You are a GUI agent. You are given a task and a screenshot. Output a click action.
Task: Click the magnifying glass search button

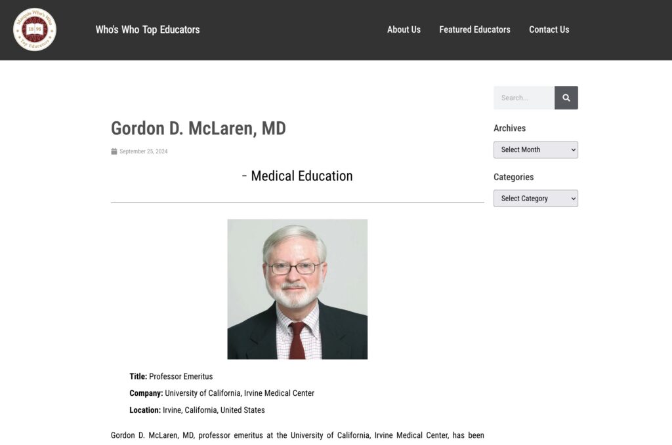566,98
